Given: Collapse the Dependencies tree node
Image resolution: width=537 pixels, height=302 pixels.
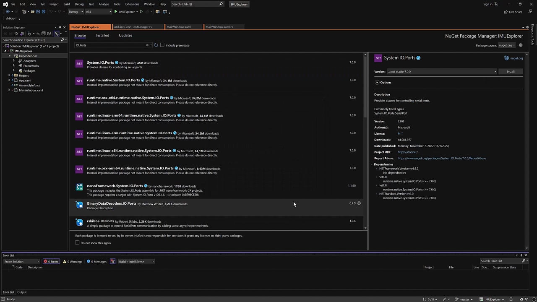Looking at the screenshot, I should [9, 56].
